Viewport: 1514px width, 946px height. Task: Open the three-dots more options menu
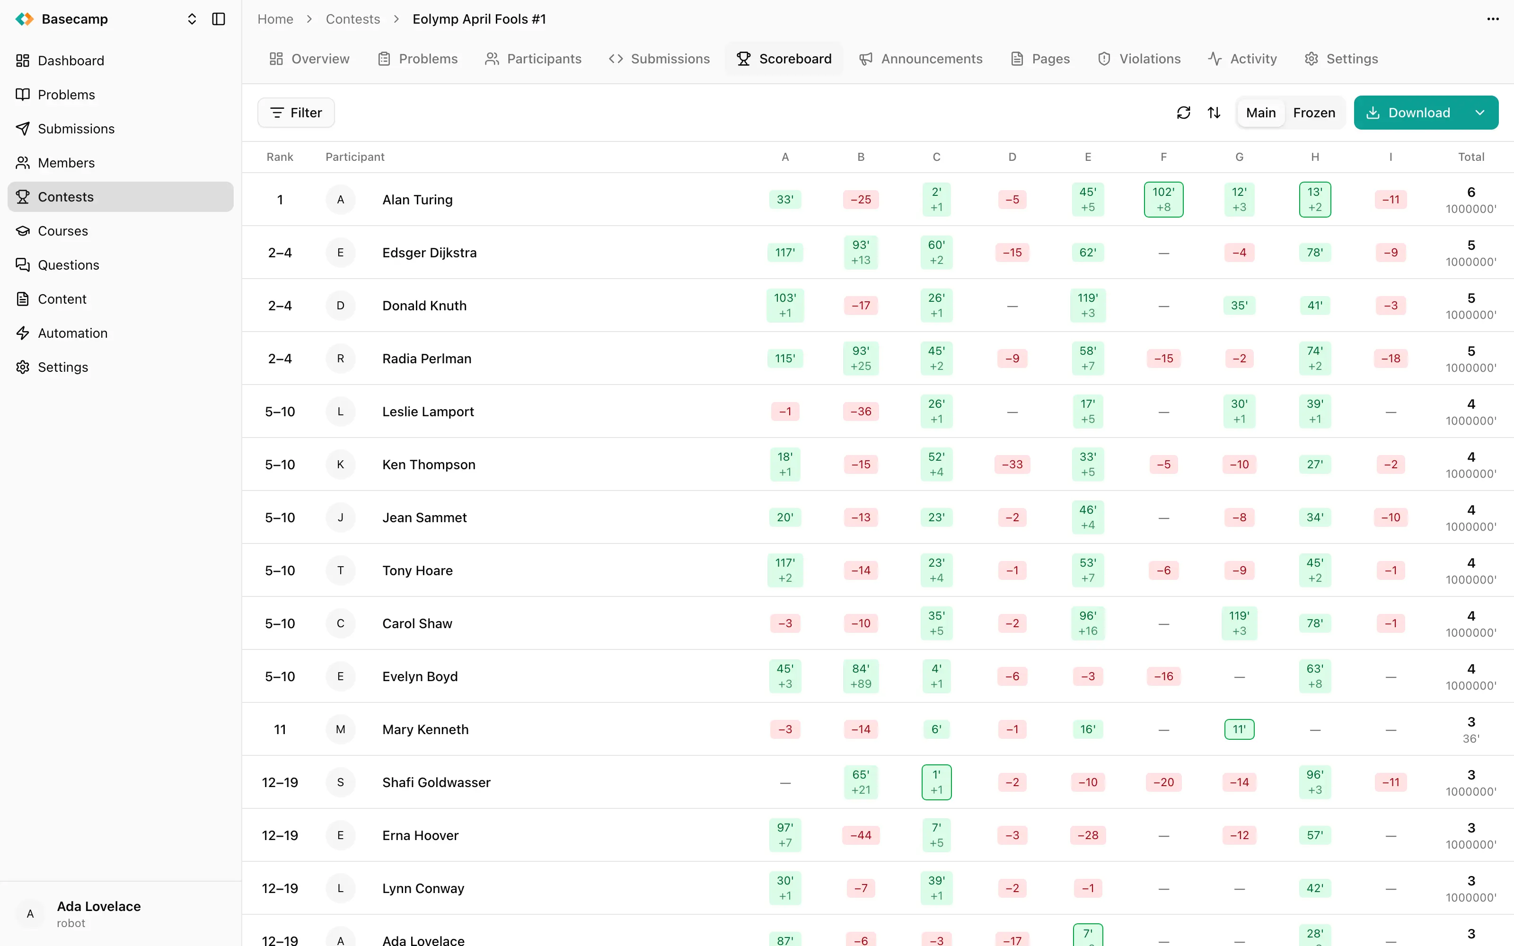point(1493,19)
